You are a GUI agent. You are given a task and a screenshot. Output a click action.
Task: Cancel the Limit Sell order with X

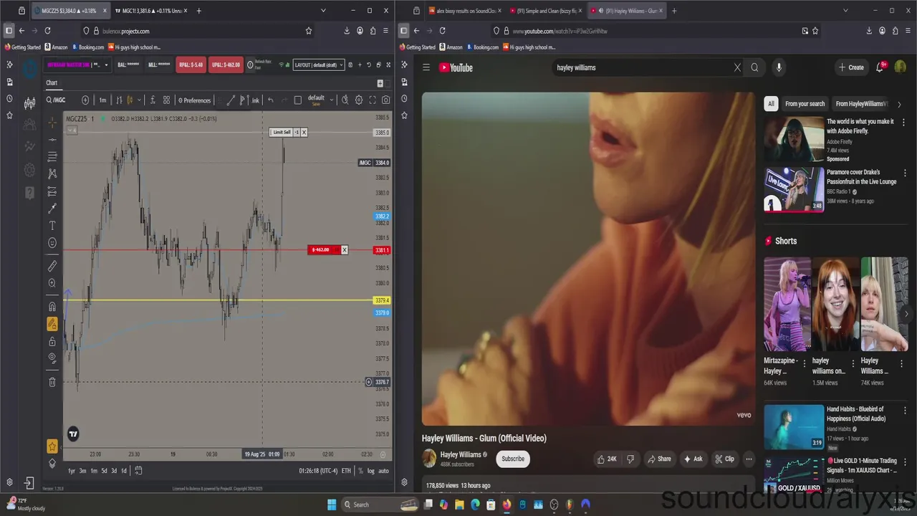[304, 132]
